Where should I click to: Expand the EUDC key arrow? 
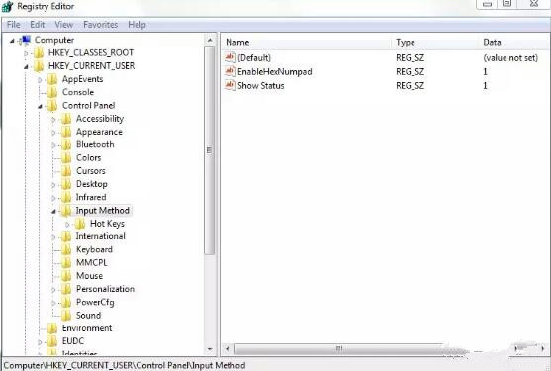pyautogui.click(x=40, y=342)
